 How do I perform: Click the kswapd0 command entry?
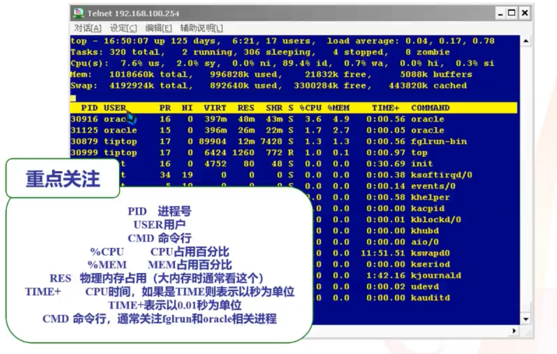(430, 253)
